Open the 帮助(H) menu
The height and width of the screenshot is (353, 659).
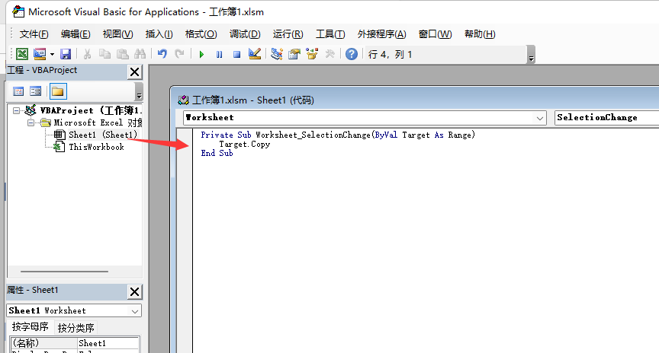(x=480, y=34)
